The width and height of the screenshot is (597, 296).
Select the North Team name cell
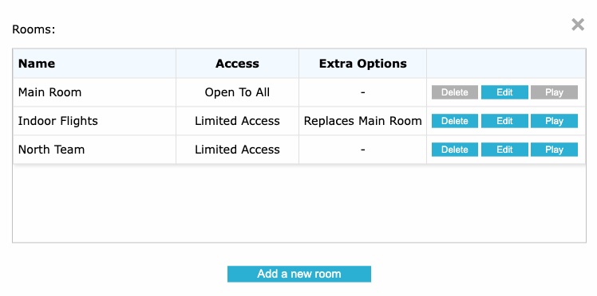[94, 150]
